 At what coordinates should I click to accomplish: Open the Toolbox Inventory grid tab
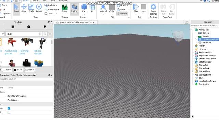tap(13, 27)
